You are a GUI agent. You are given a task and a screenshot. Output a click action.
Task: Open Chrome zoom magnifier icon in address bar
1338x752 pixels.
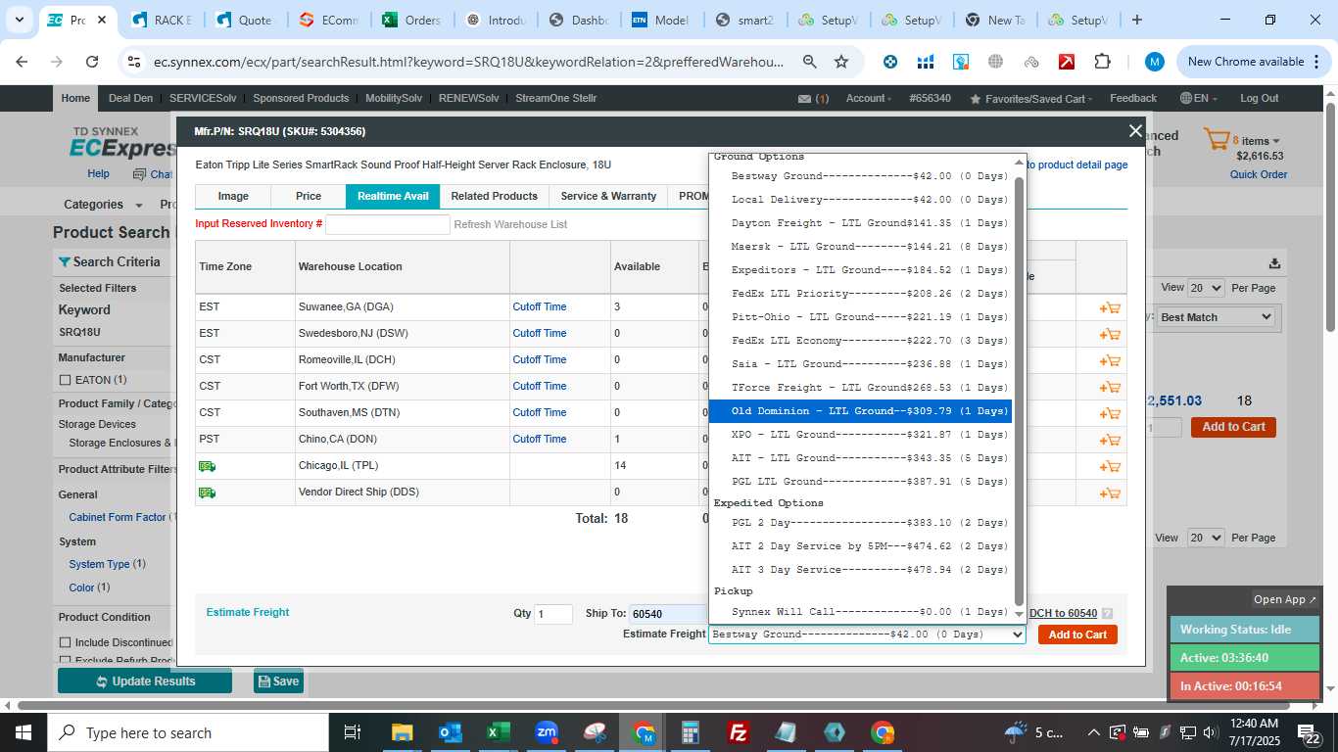(x=810, y=62)
